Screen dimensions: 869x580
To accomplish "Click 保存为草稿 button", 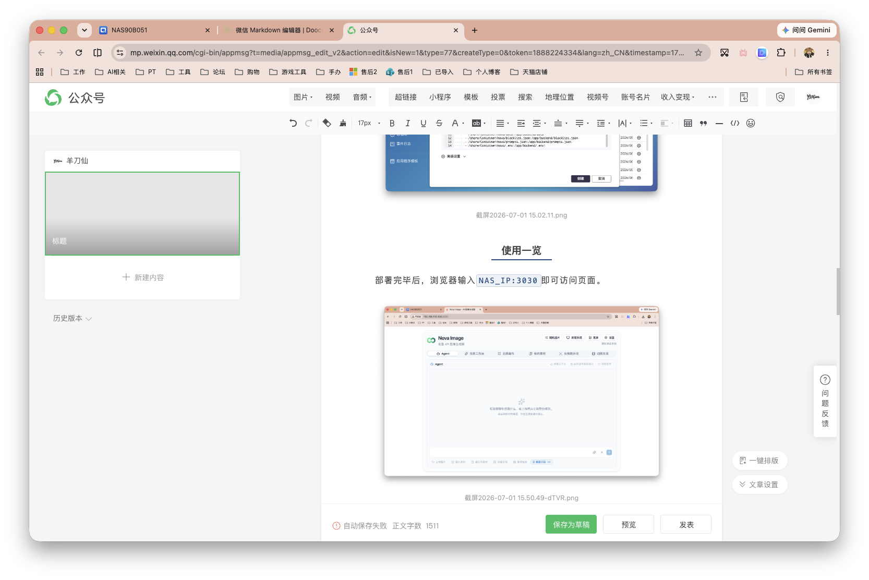I will [571, 525].
